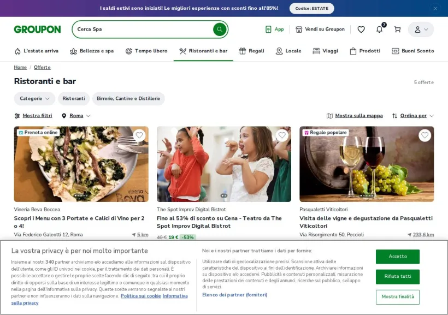This screenshot has width=448, height=315.
Task: Click the -53% discount badge
Action: pyautogui.click(x=187, y=237)
